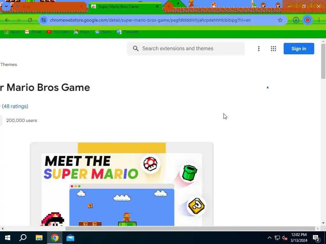
Task: Open the Windows Start menu
Action: [8, 238]
